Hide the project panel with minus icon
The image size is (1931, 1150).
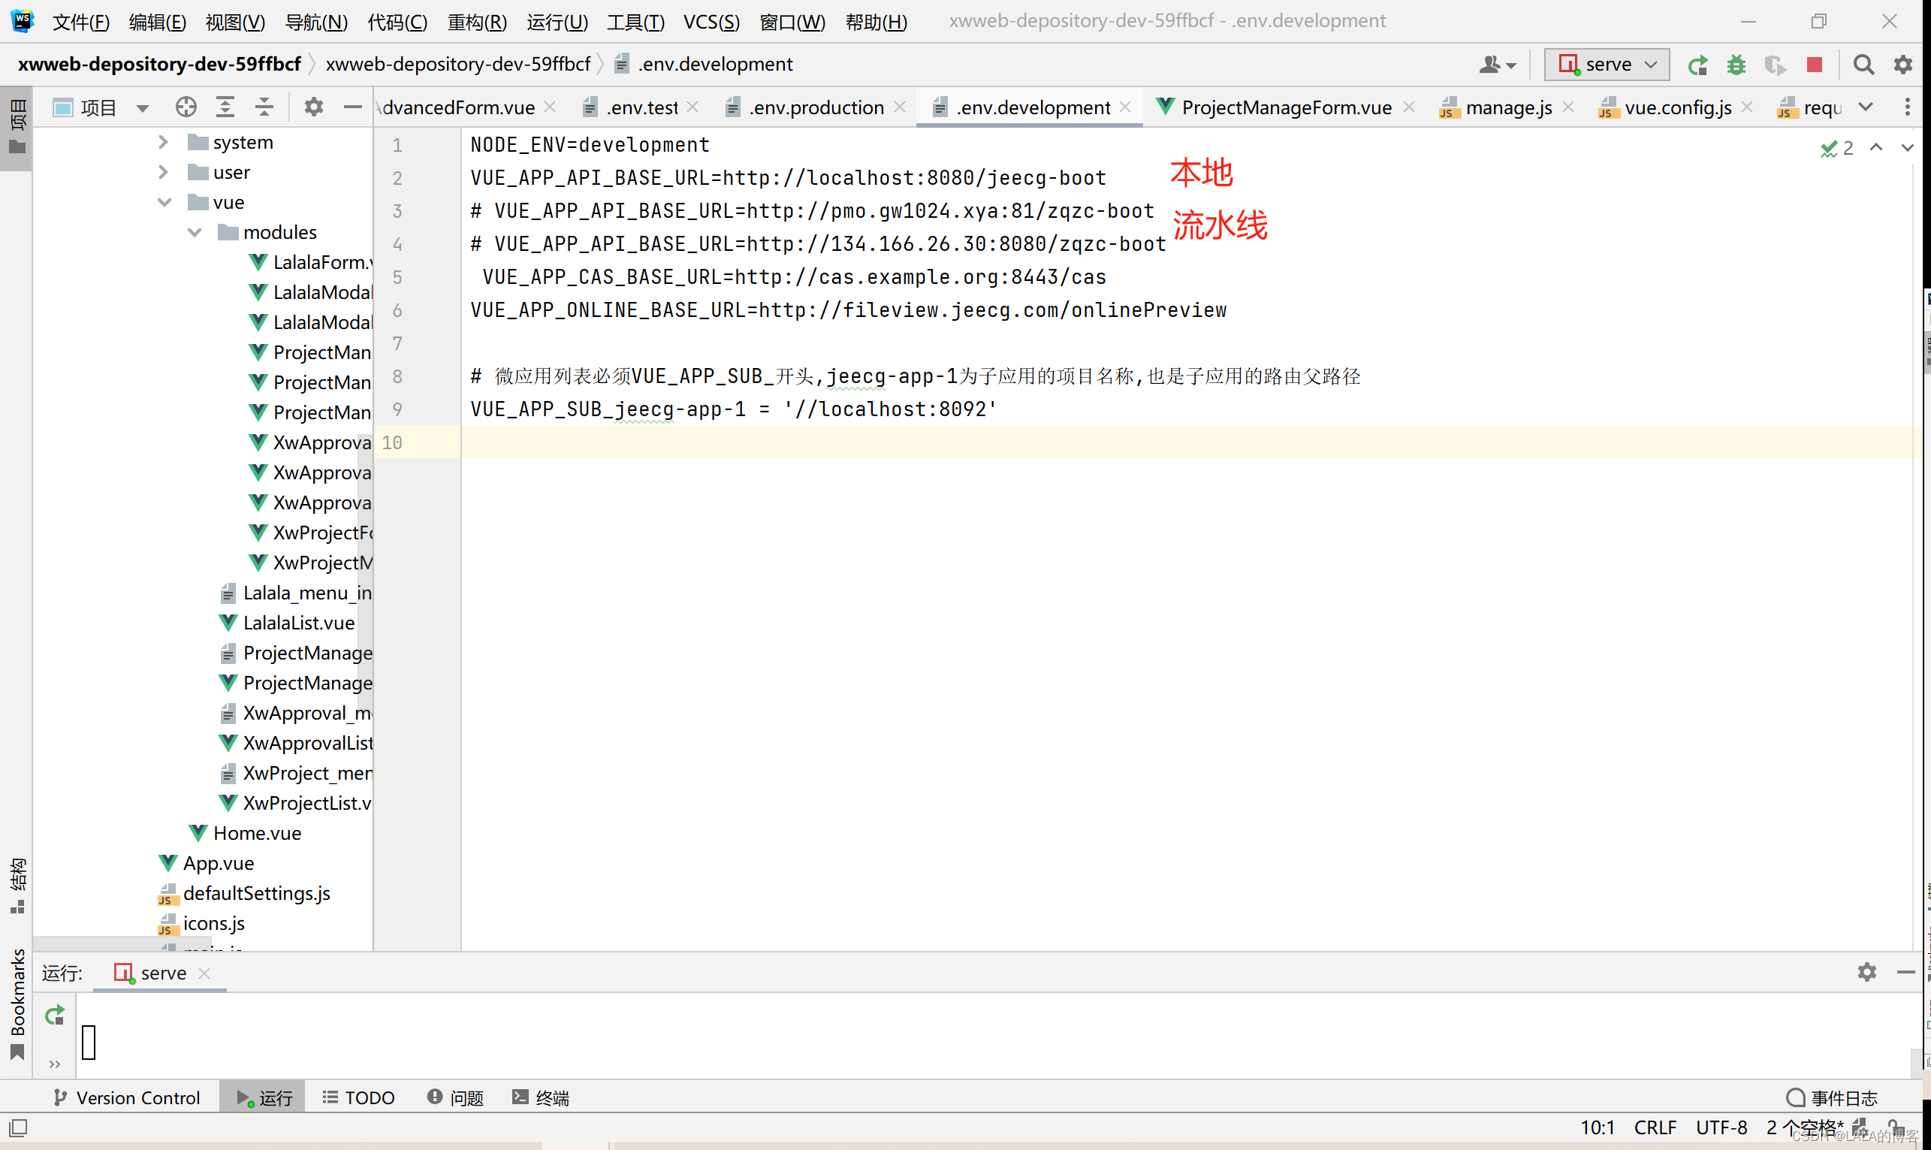(352, 107)
